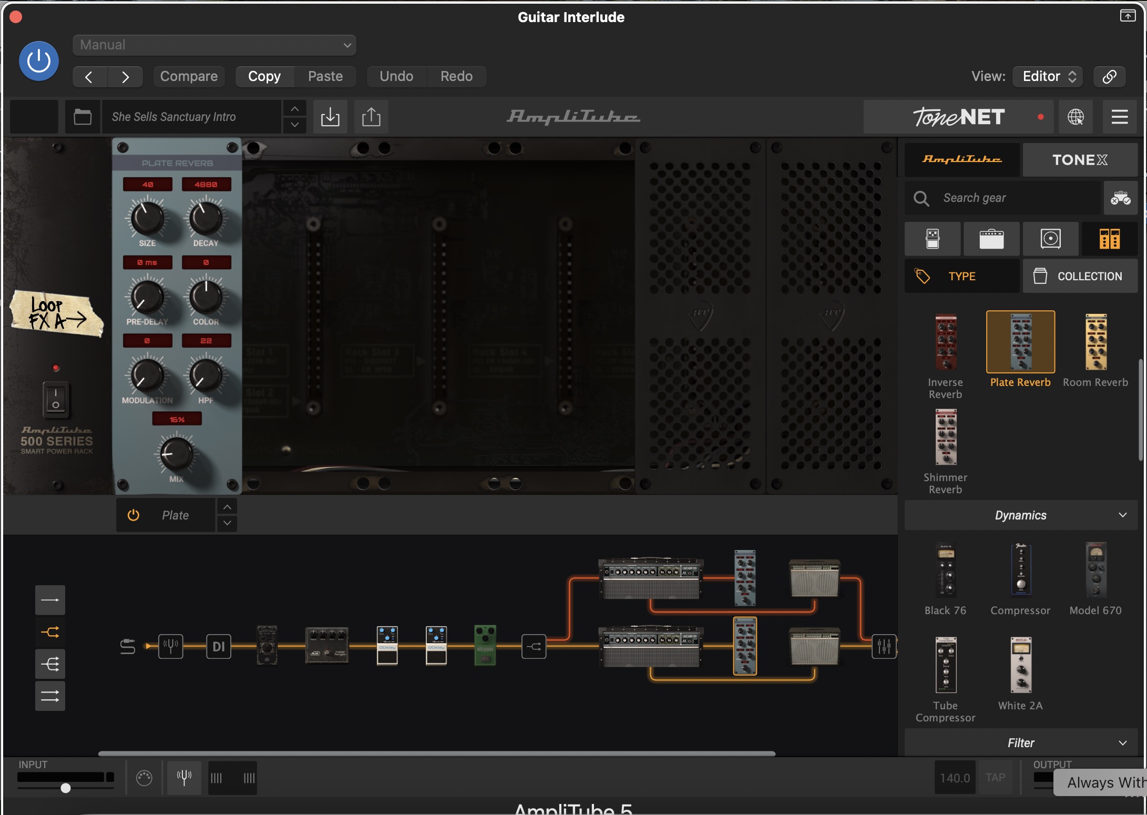Click the gear filter icon beside search
The width and height of the screenshot is (1147, 815).
coord(1120,198)
